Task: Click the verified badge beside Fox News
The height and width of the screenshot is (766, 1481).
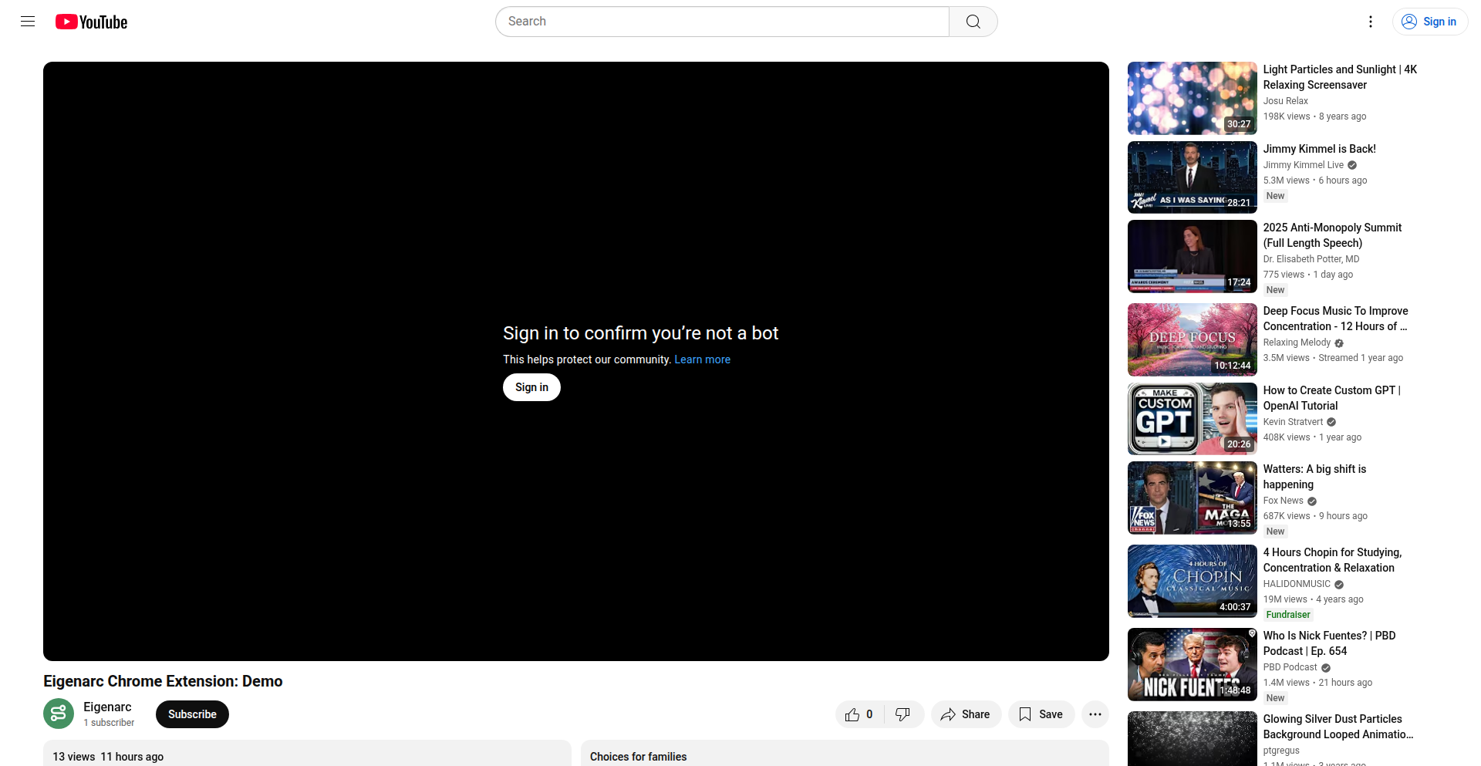Action: click(x=1312, y=501)
